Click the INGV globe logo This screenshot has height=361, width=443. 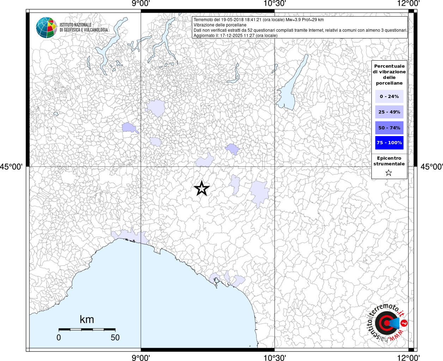[46, 27]
